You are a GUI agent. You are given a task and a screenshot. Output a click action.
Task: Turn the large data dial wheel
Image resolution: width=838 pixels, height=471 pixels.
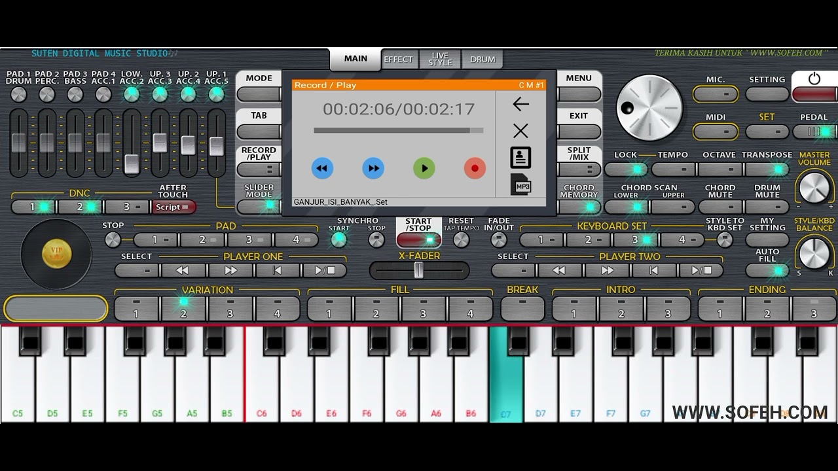649,107
